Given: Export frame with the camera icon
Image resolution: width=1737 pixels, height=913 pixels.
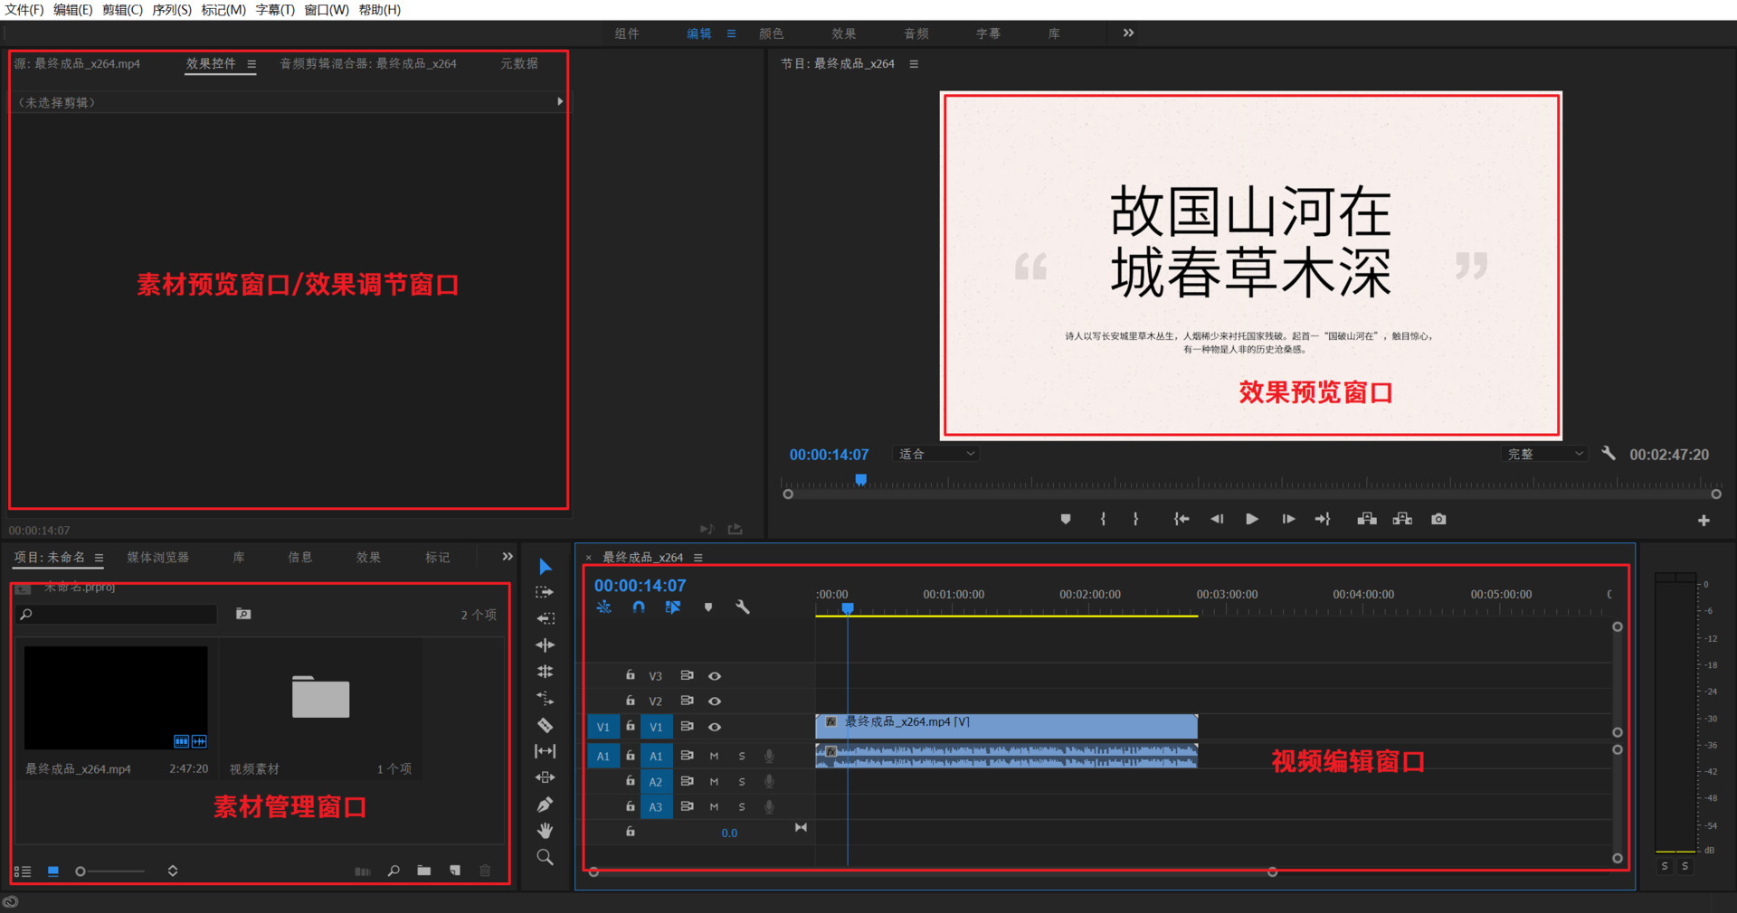Looking at the screenshot, I should coord(1438,519).
